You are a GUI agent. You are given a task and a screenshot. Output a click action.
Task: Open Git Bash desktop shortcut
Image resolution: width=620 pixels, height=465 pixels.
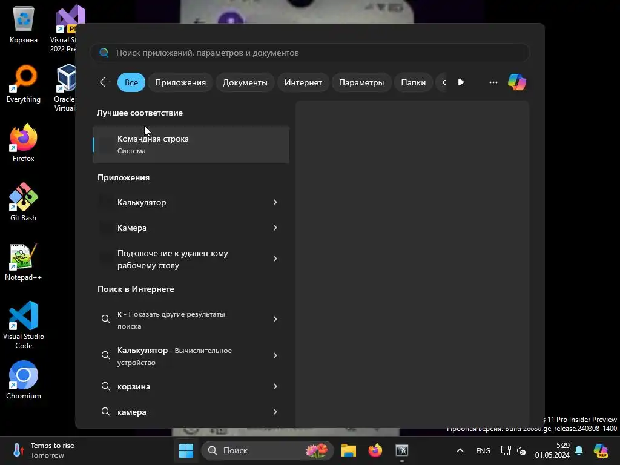24,202
